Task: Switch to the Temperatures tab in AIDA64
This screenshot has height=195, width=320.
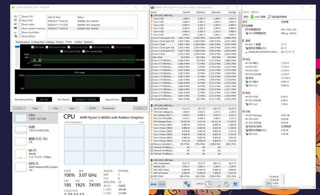Action: (x=22, y=42)
